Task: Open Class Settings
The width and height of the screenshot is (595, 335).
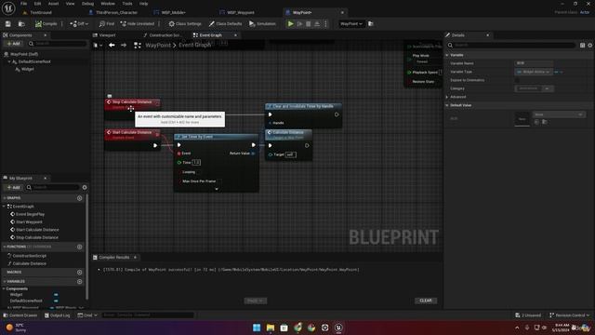Action: (x=185, y=24)
